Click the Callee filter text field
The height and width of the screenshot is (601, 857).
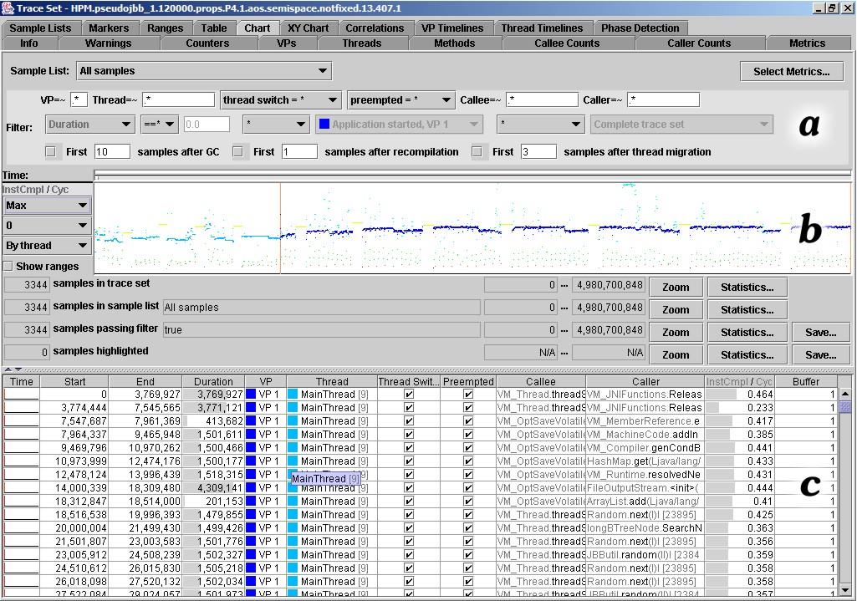541,100
